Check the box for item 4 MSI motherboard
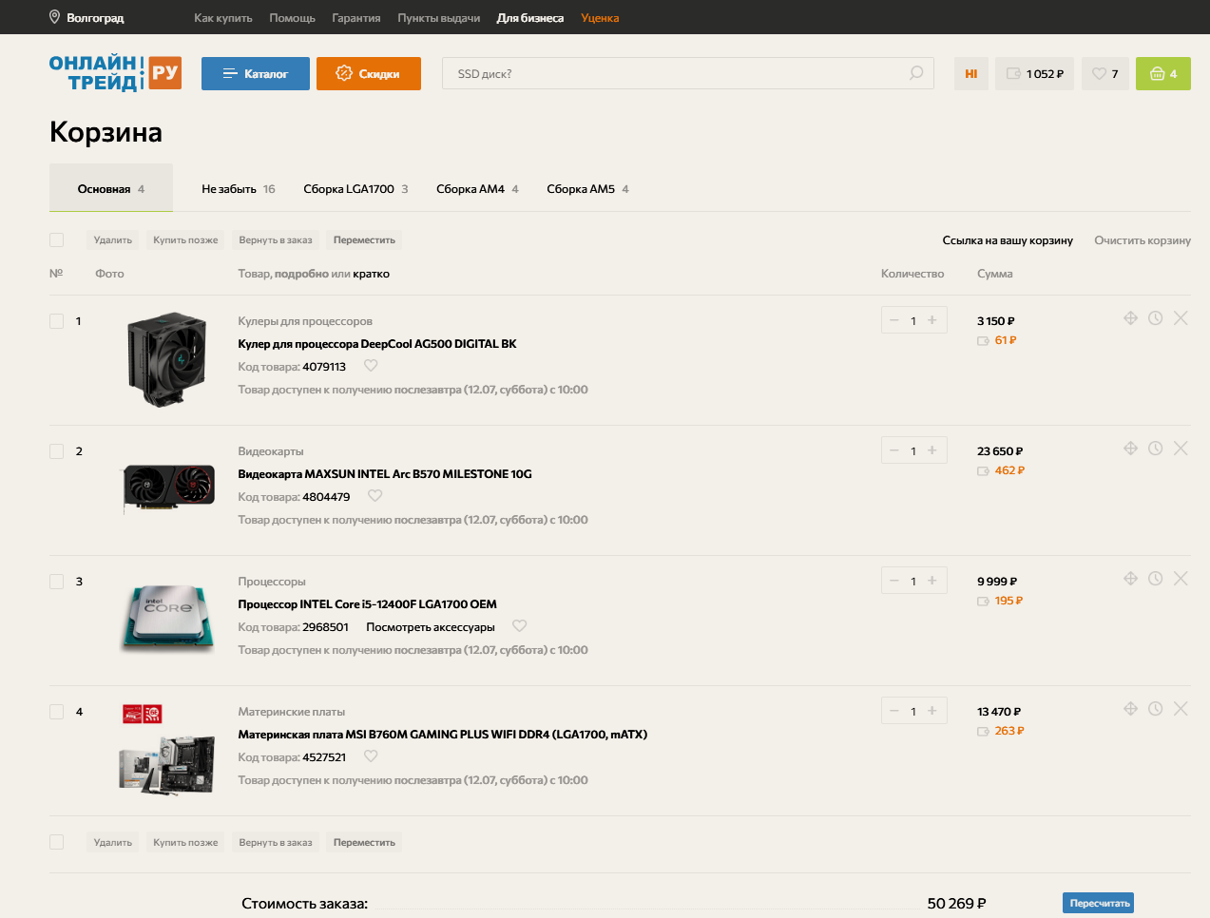 tap(56, 712)
